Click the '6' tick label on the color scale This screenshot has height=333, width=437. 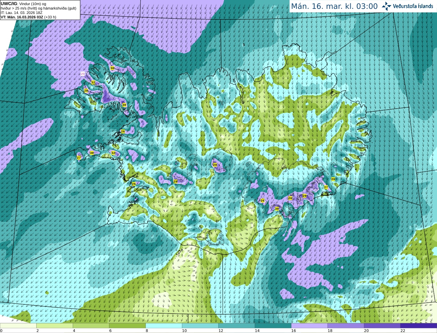coord(110,331)
